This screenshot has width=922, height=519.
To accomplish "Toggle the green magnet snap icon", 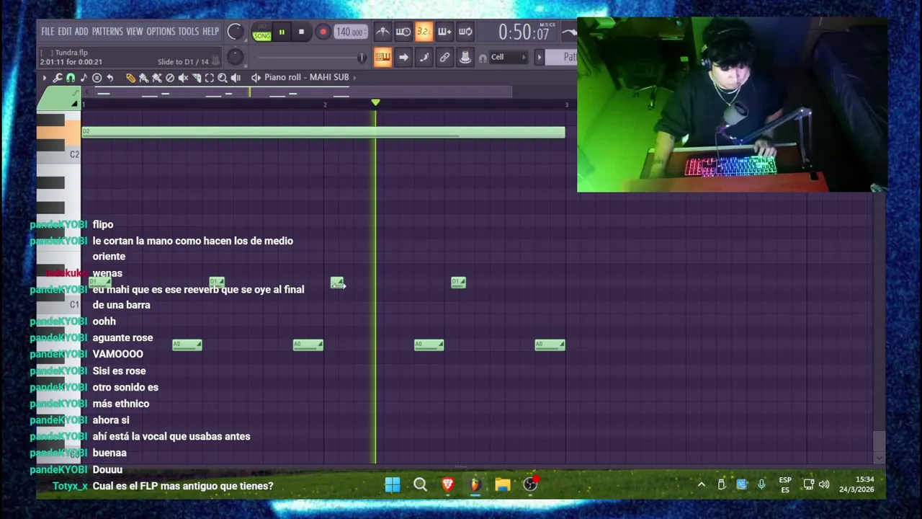I will [71, 77].
